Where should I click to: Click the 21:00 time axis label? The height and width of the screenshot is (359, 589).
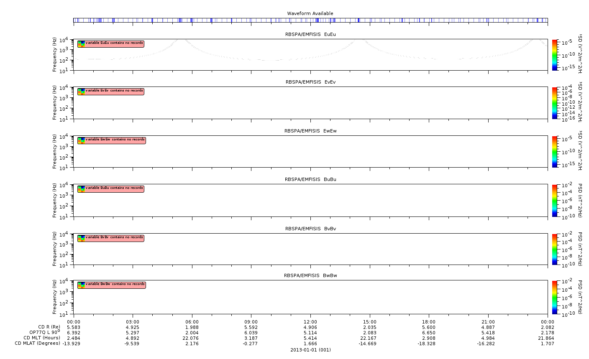[488, 322]
